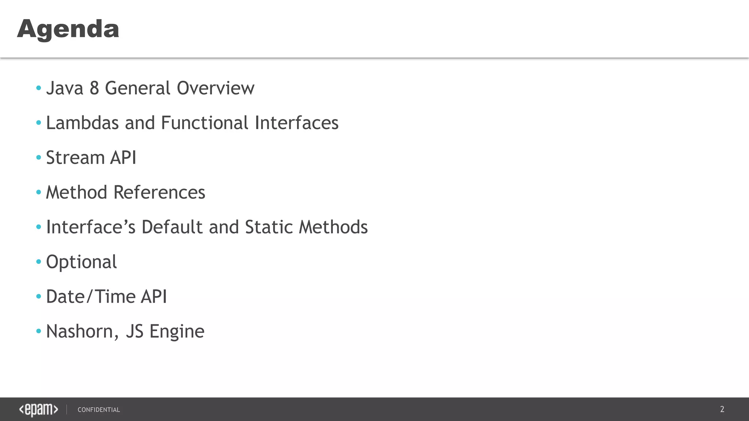Click slide page number 2

(722, 409)
